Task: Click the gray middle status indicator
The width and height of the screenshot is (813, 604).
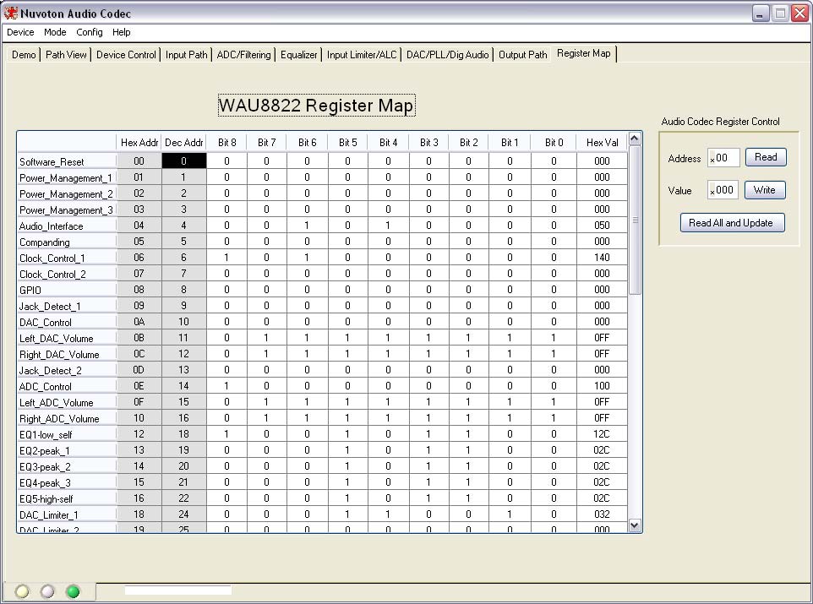Action: [47, 591]
